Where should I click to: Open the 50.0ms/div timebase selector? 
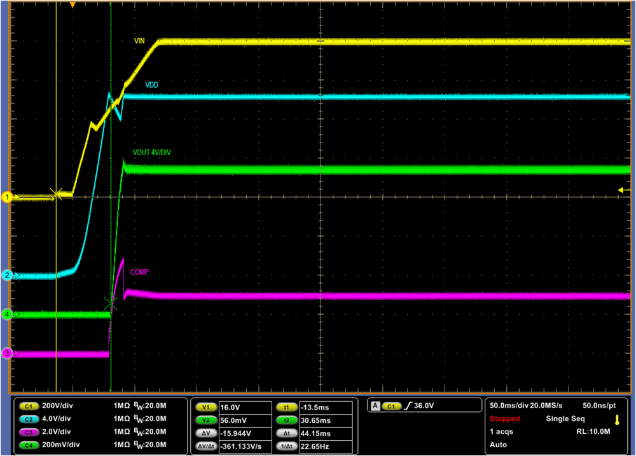pyautogui.click(x=509, y=405)
